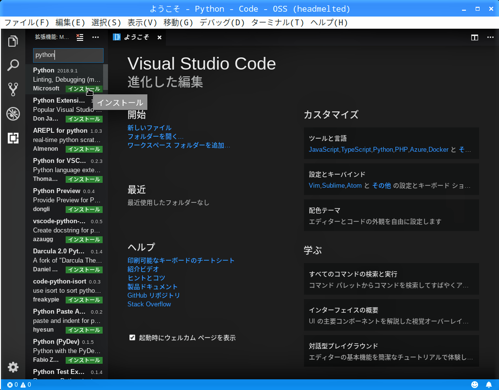Screen dimensions: 499x390
Task: Install Python Paste A... by hyesun
Action: pyautogui.click(x=84, y=330)
